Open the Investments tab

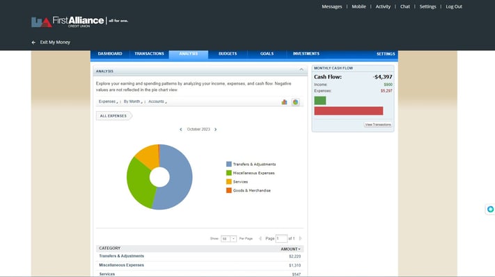coord(306,54)
